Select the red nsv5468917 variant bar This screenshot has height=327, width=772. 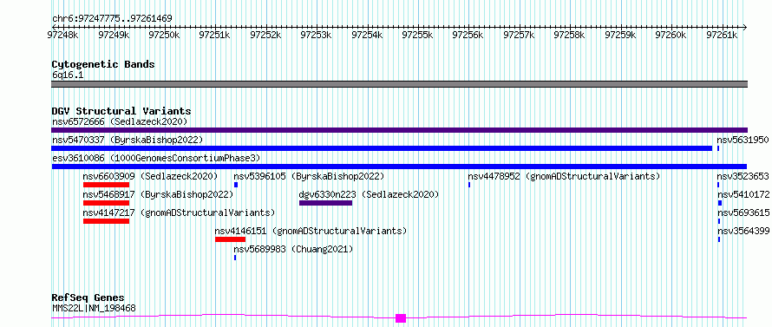click(x=106, y=203)
